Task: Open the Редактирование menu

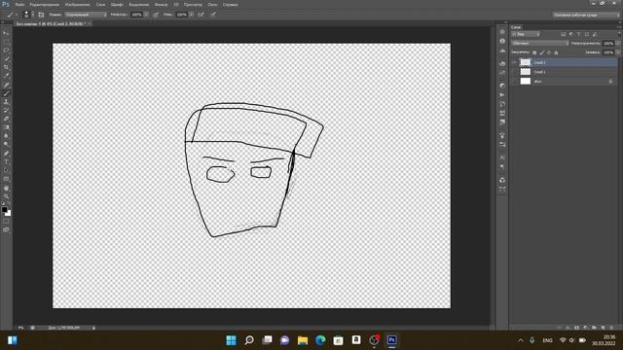Action: click(x=45, y=5)
